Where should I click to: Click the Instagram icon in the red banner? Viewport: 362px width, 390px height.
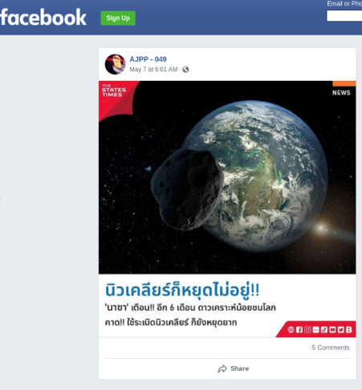307,330
